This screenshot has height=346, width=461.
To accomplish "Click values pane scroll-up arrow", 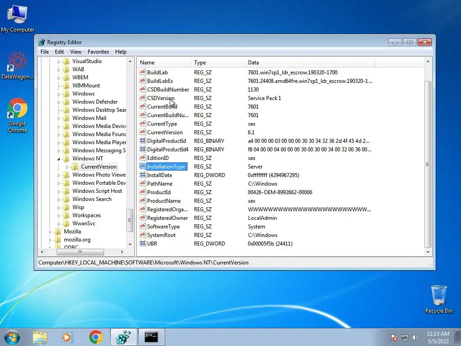I will [428, 61].
